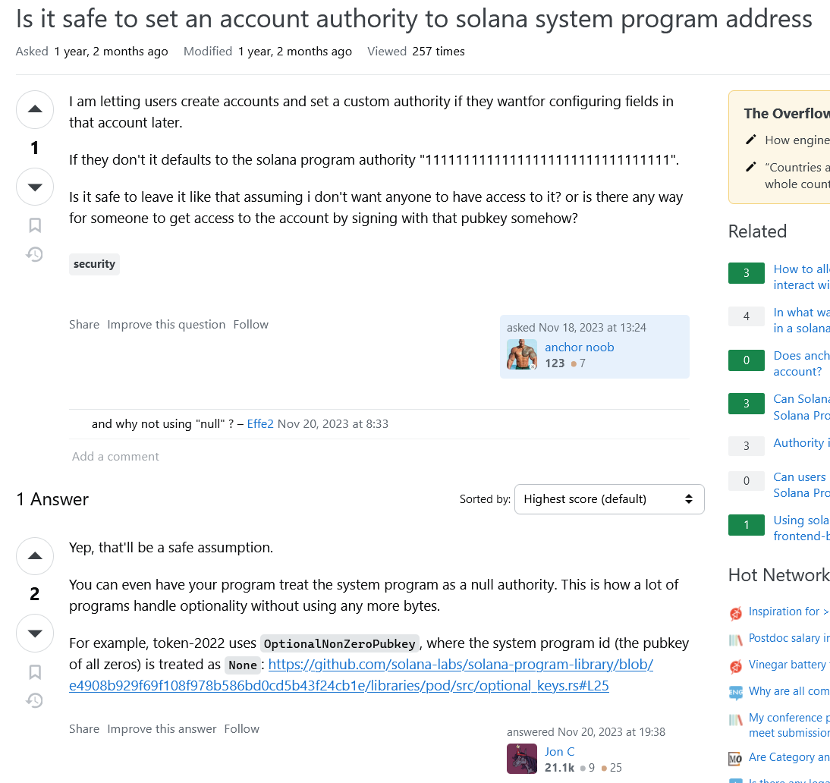The height and width of the screenshot is (783, 830).
Task: Click Improve this question
Action: [166, 324]
